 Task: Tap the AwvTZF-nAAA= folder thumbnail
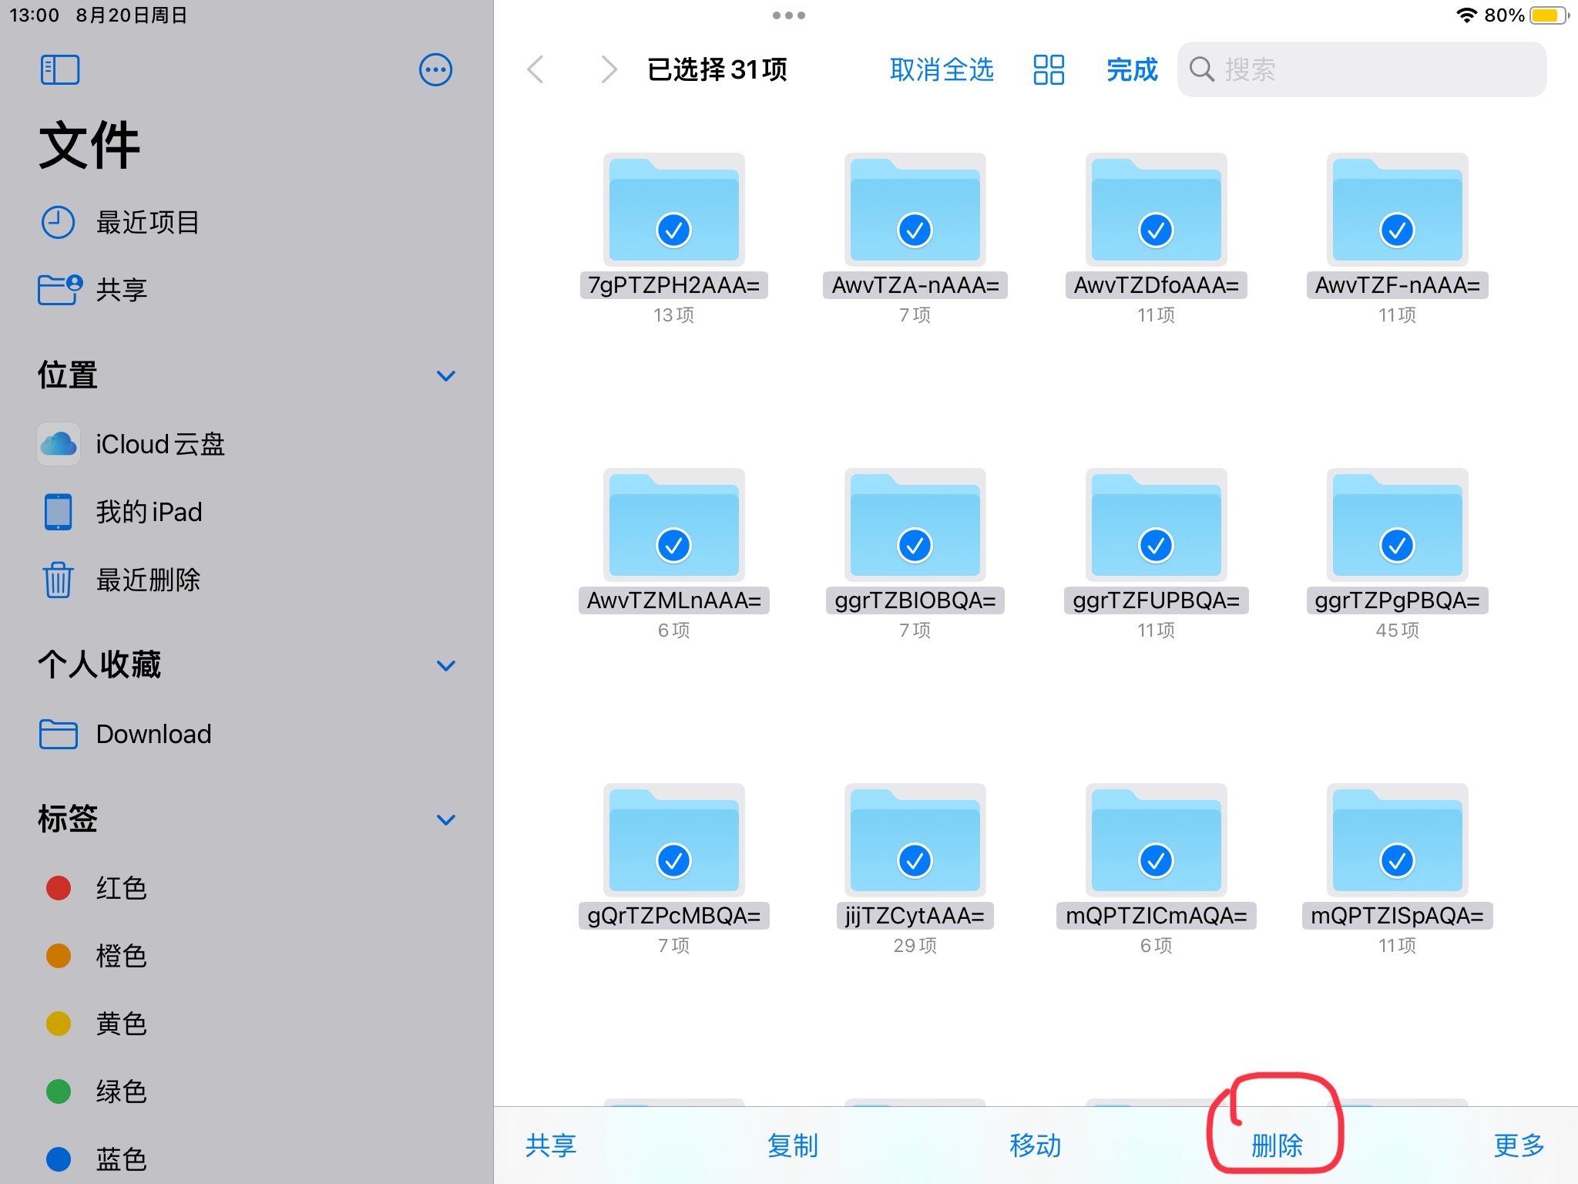tap(1398, 210)
